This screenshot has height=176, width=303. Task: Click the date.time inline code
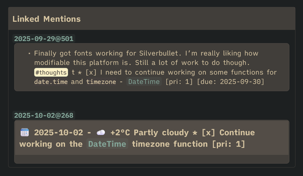coord(51,82)
